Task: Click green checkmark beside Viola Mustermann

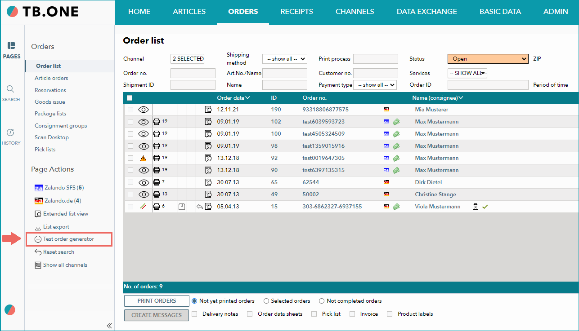Action: (x=485, y=207)
